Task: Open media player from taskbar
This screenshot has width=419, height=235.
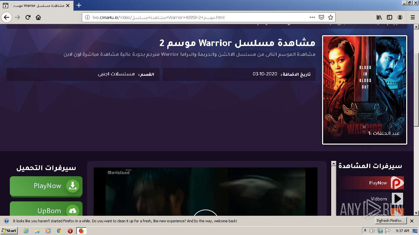Action: (48, 231)
